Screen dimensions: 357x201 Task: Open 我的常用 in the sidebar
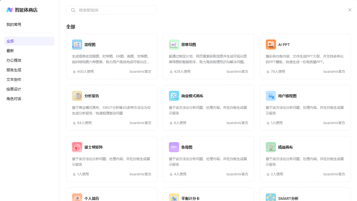14,25
